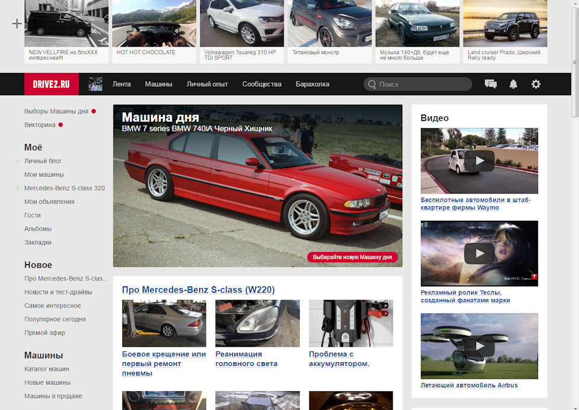This screenshot has width=579, height=410.
Task: Open Мои объявления in the sidebar
Action: tap(49, 201)
